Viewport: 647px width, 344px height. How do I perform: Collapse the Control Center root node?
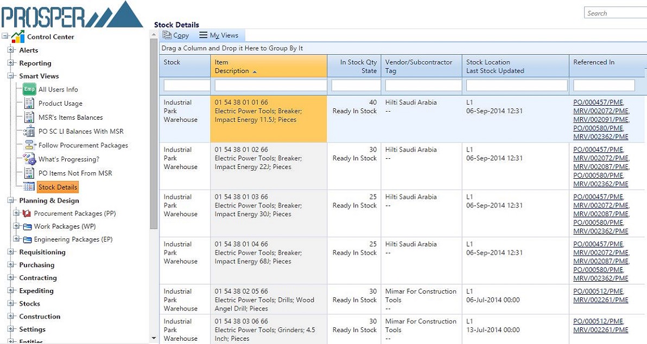[5, 36]
